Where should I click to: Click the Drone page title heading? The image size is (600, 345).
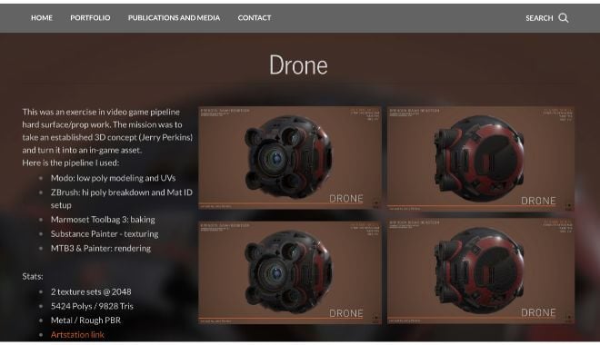pyautogui.click(x=298, y=65)
